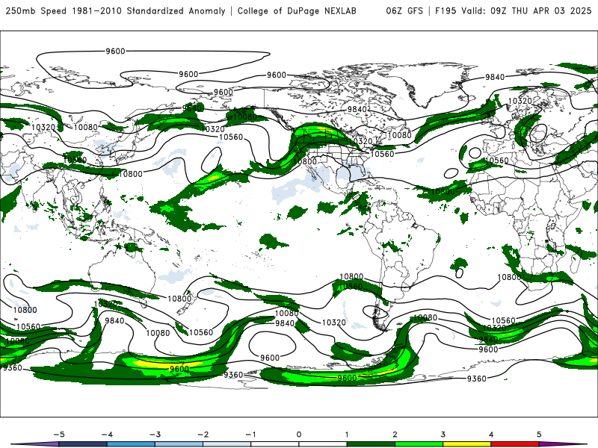The image size is (598, 448).
Task: Click the '10320' contour label over Scandinavia
Action: [520, 101]
